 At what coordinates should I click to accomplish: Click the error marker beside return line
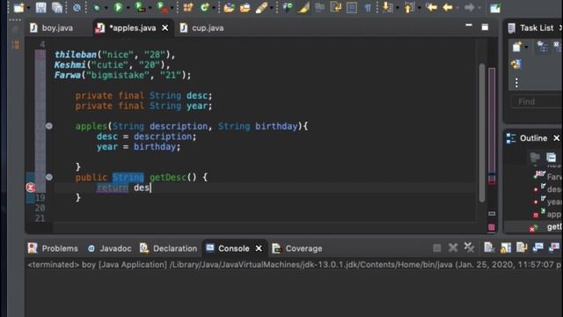[x=31, y=188]
